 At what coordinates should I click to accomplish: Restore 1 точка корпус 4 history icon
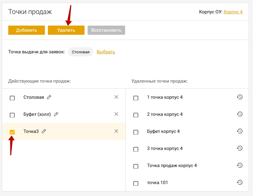pos(240,97)
